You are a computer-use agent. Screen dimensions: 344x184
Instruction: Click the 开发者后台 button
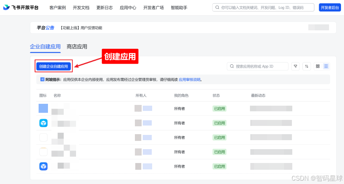[x=330, y=7]
